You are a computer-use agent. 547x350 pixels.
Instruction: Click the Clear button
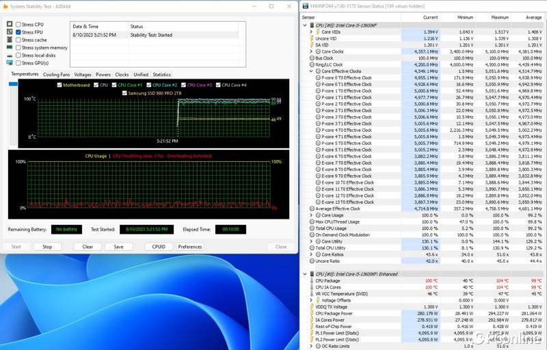pyautogui.click(x=88, y=247)
